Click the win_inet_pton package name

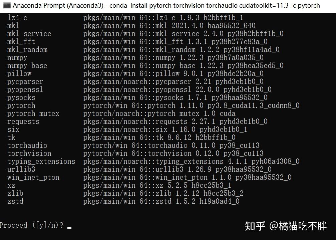pyautogui.click(x=33, y=177)
